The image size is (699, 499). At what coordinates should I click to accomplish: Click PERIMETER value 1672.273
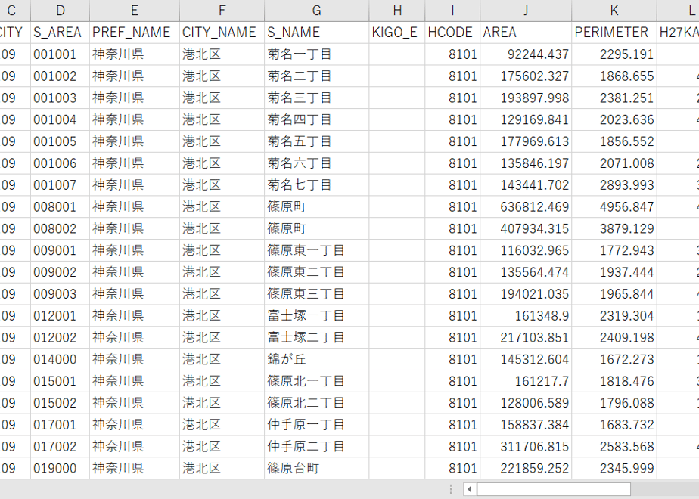[x=614, y=360]
